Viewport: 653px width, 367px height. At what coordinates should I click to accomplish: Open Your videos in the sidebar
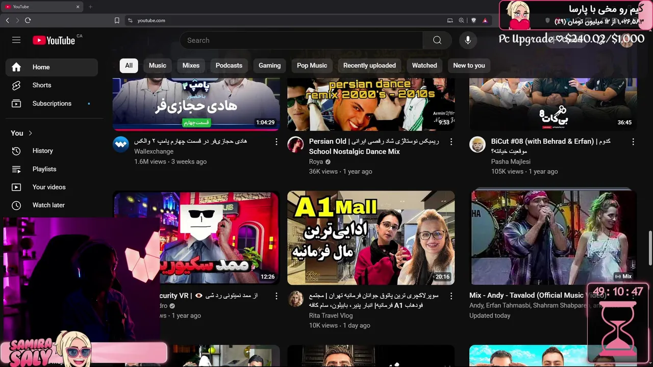(52, 187)
